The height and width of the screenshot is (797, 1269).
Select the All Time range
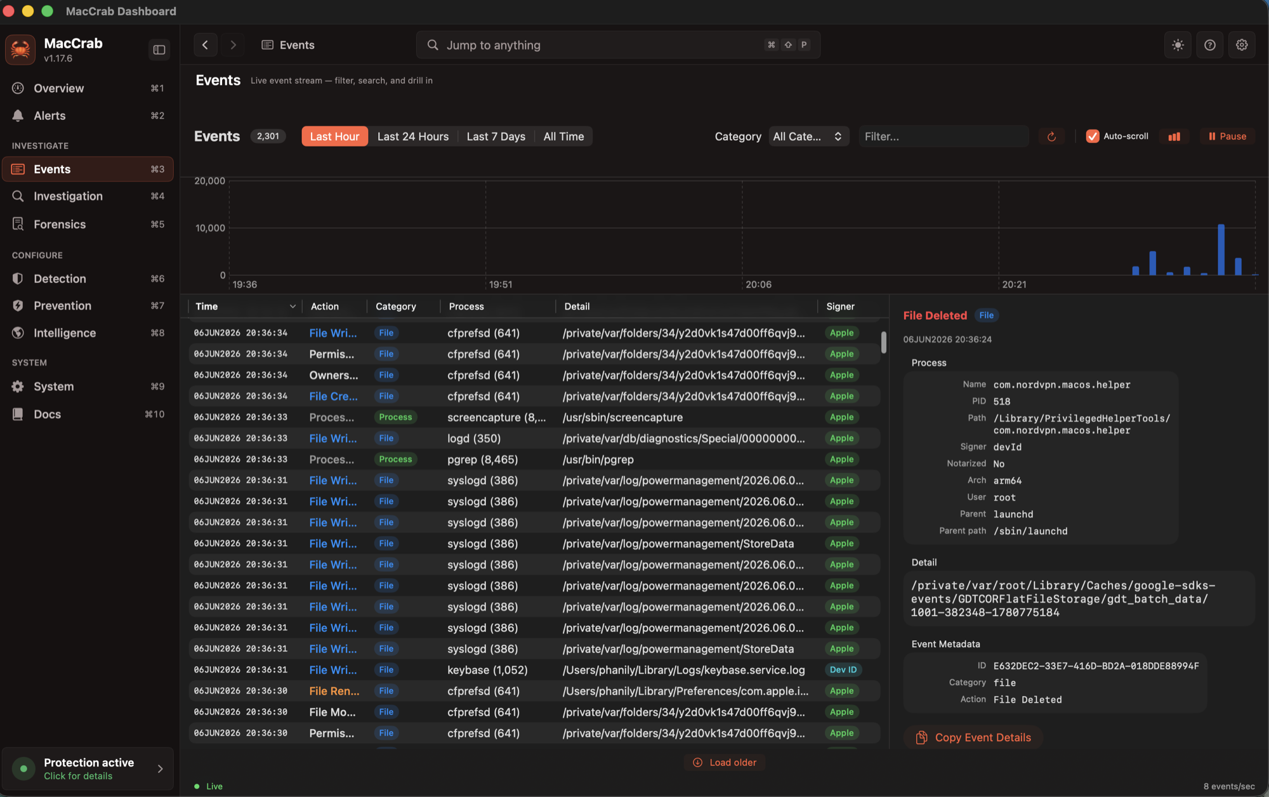pos(563,136)
